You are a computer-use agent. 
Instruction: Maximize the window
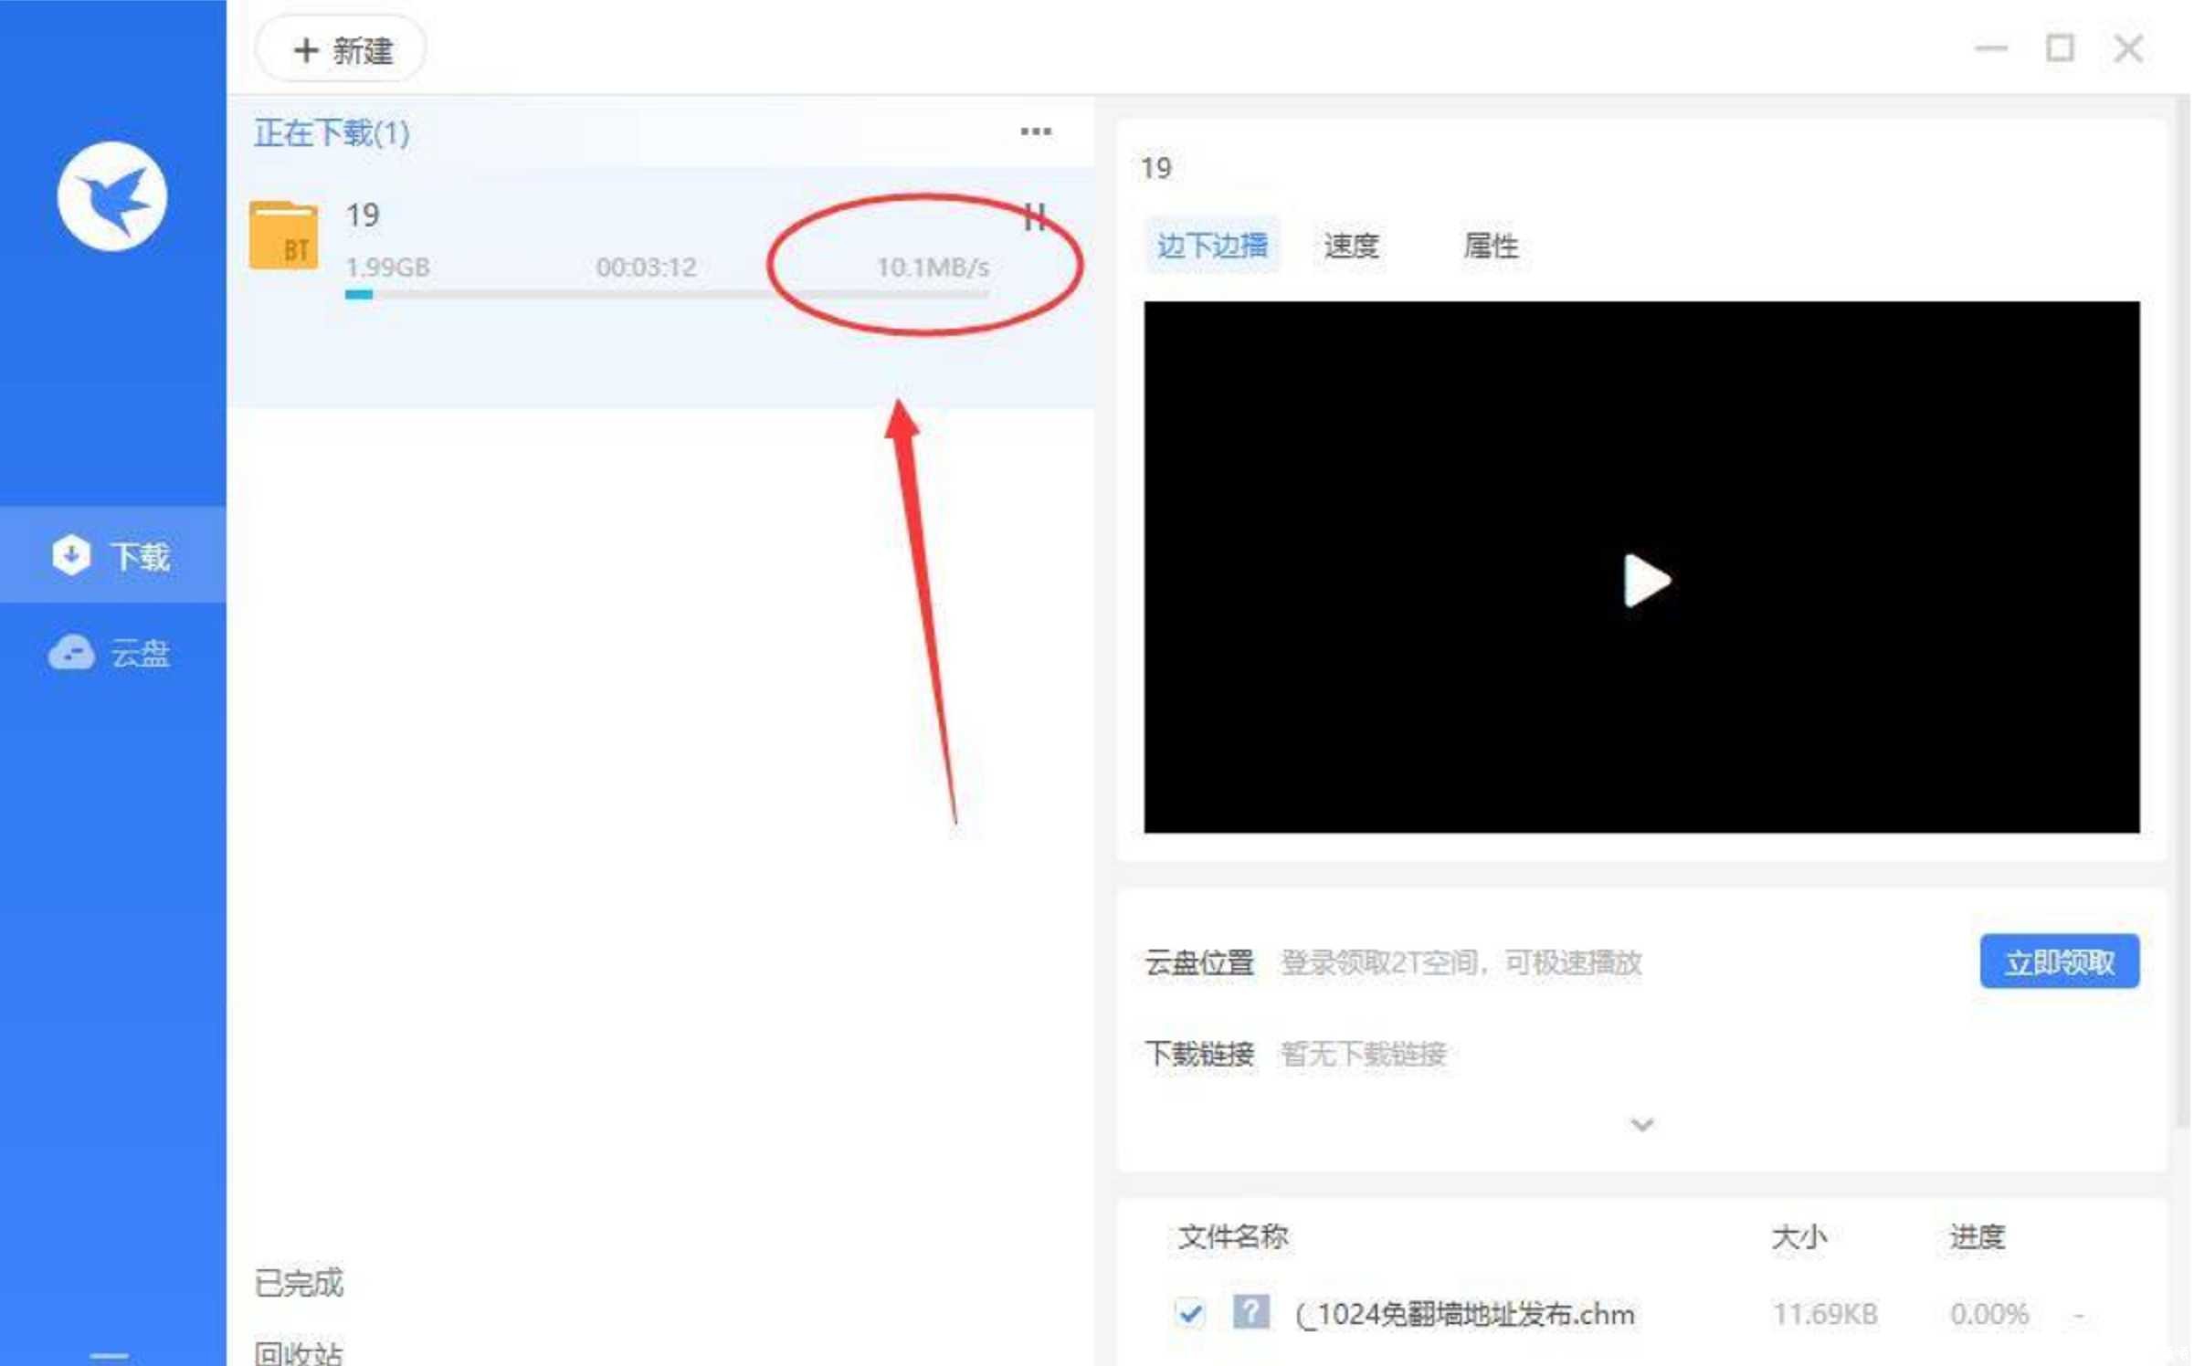(2060, 47)
